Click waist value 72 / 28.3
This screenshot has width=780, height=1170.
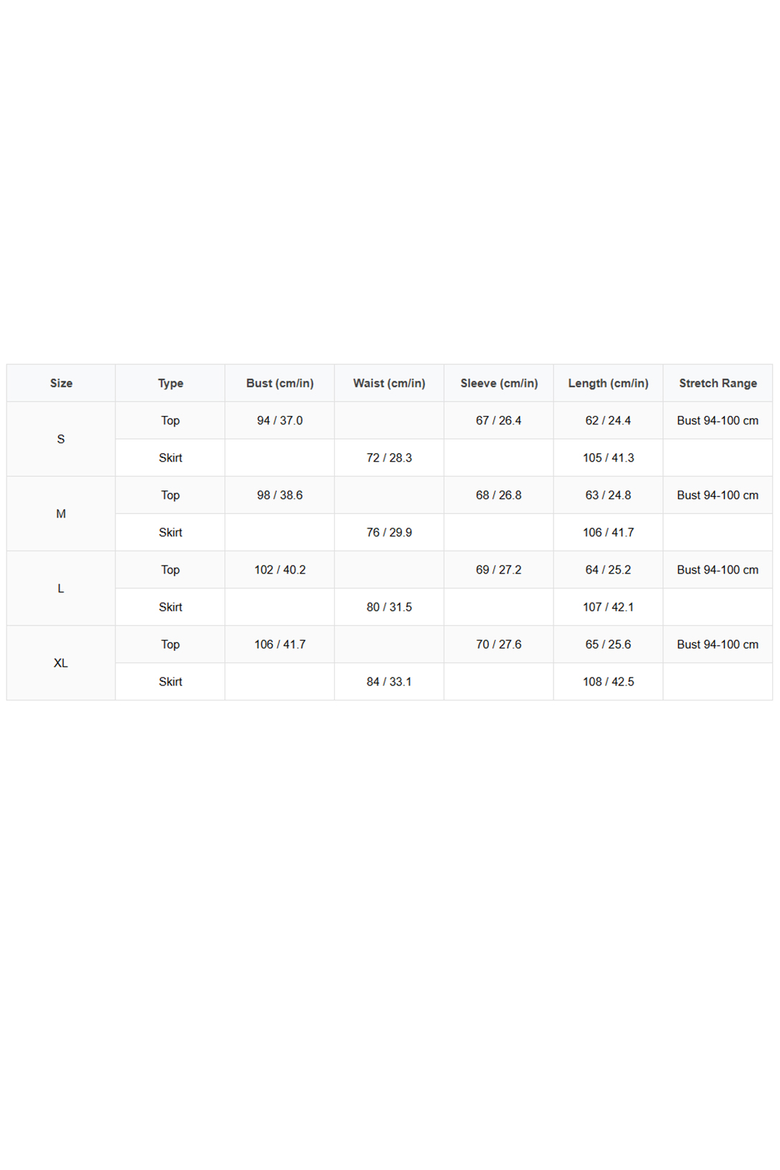[389, 457]
